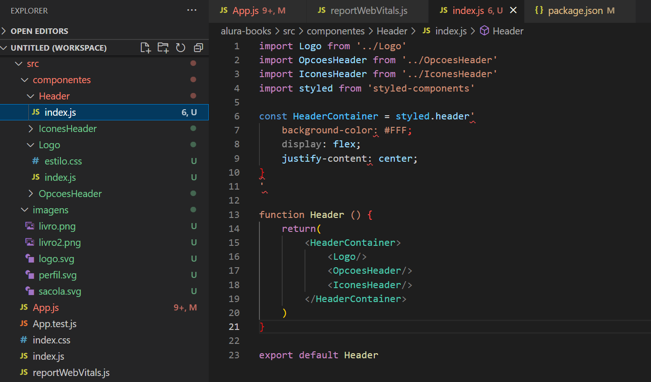Click the <IconesHeader/> JSX tag
This screenshot has height=382, width=651.
point(370,285)
